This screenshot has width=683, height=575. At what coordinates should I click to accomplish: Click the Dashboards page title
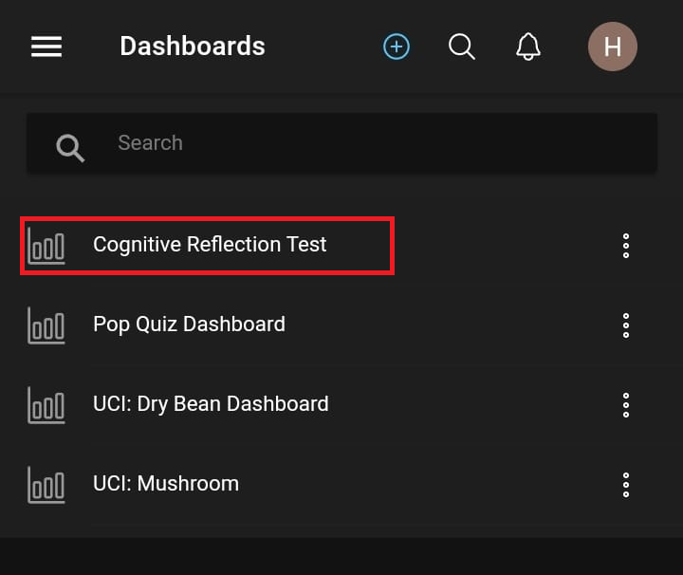click(193, 46)
